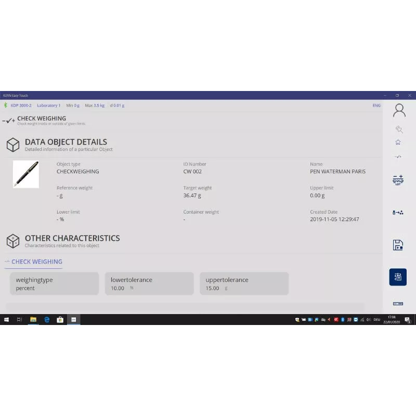Screen dimensions: 416x416
Task: Click the green Bluetooth connection icon
Action: [x=6, y=106]
